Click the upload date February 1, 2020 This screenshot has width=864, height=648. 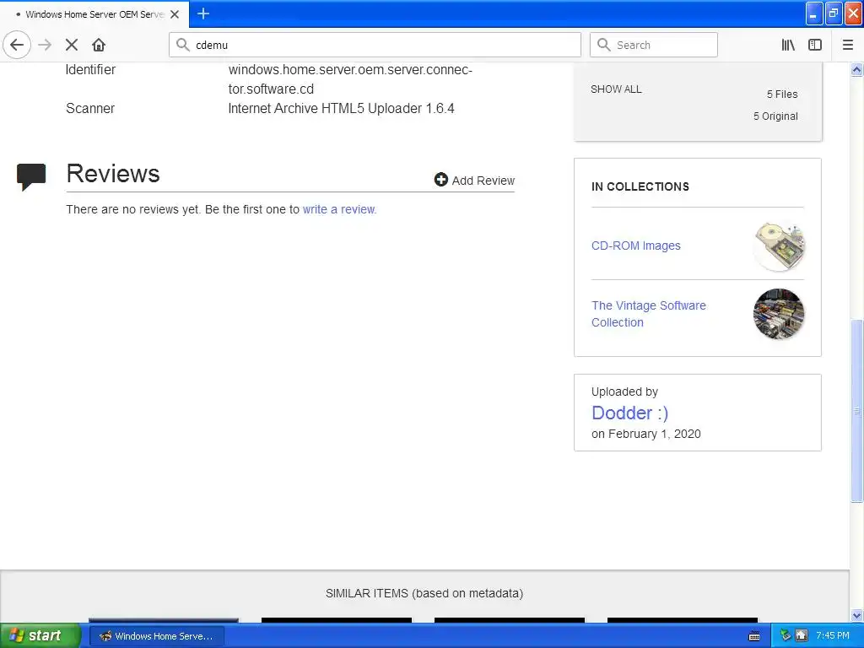click(x=654, y=434)
